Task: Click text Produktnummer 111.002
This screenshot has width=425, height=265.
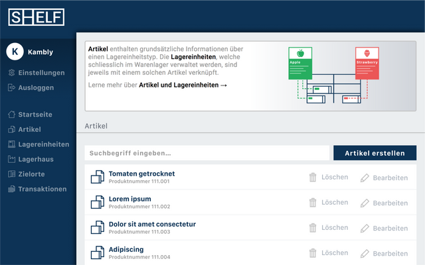Action: click(139, 207)
